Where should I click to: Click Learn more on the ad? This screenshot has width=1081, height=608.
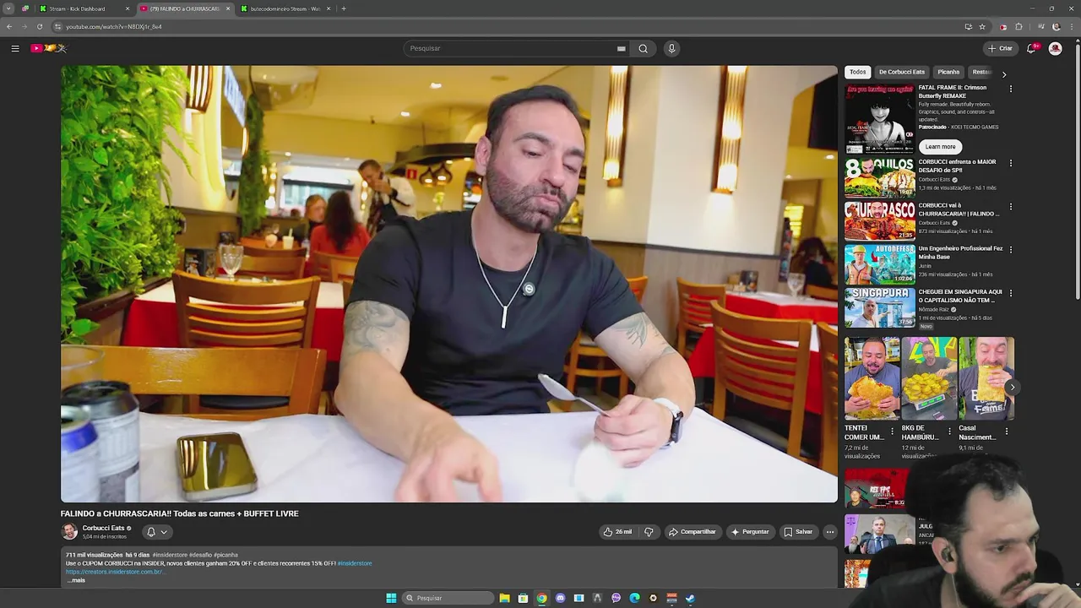[x=940, y=147]
